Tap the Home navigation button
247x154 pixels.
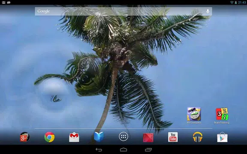pyautogui.click(x=123, y=150)
